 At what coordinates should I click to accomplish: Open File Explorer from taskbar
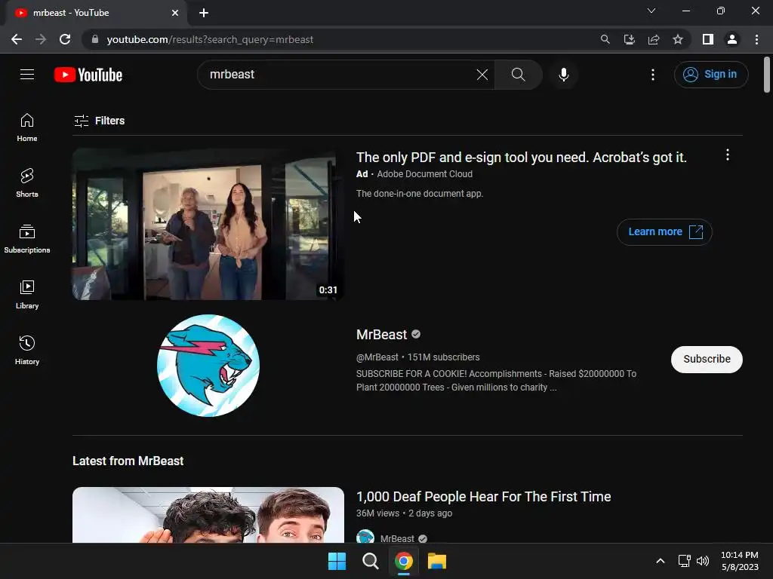tap(437, 561)
